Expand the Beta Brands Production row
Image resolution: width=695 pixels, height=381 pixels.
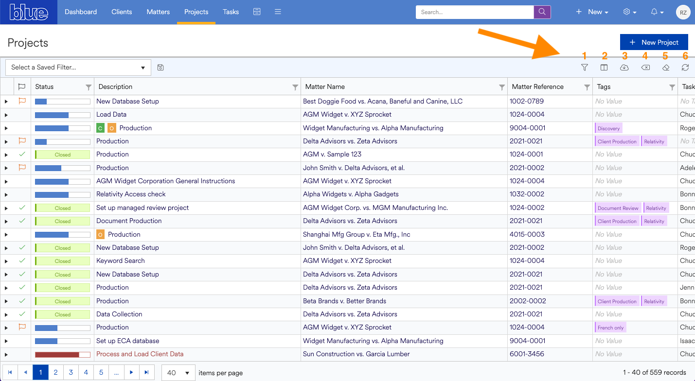6,301
